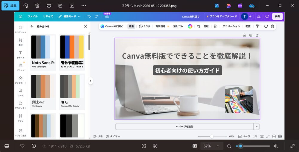Click Canva AIに聞く button
299x152 pixels.
[x=112, y=26]
